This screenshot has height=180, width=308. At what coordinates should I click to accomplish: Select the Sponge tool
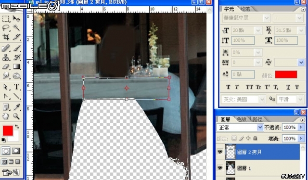[x=16, y=76]
